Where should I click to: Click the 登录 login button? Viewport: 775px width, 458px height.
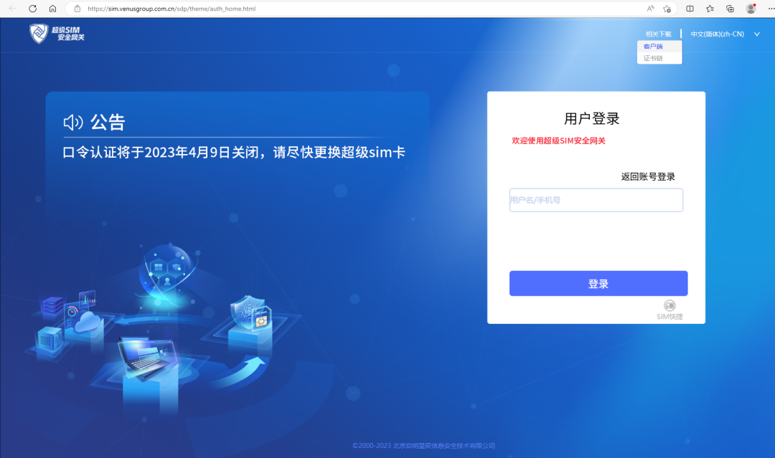598,283
